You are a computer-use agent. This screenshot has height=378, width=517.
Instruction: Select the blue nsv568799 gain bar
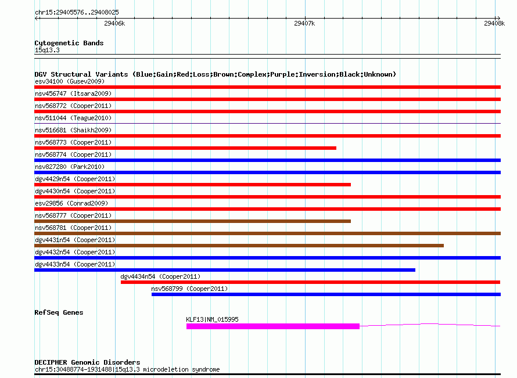click(326, 294)
